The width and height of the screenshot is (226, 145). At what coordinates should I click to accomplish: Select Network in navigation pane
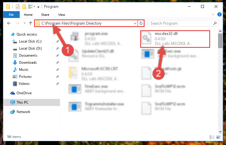coord(23,112)
